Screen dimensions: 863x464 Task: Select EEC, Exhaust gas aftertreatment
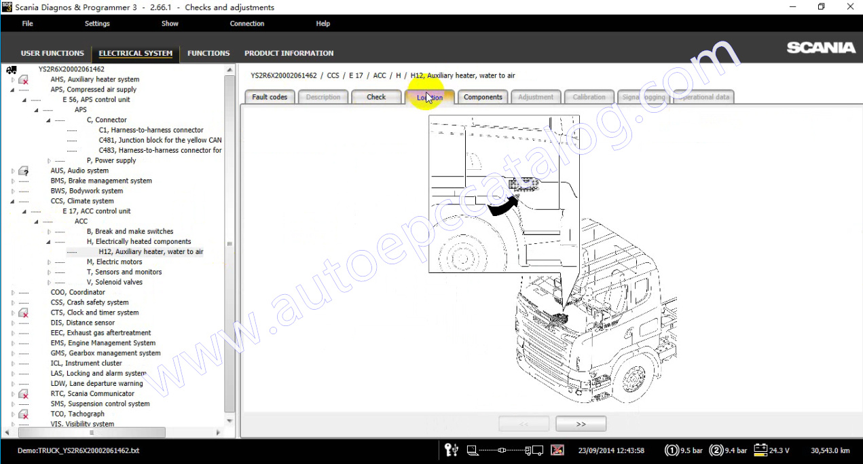tap(100, 334)
